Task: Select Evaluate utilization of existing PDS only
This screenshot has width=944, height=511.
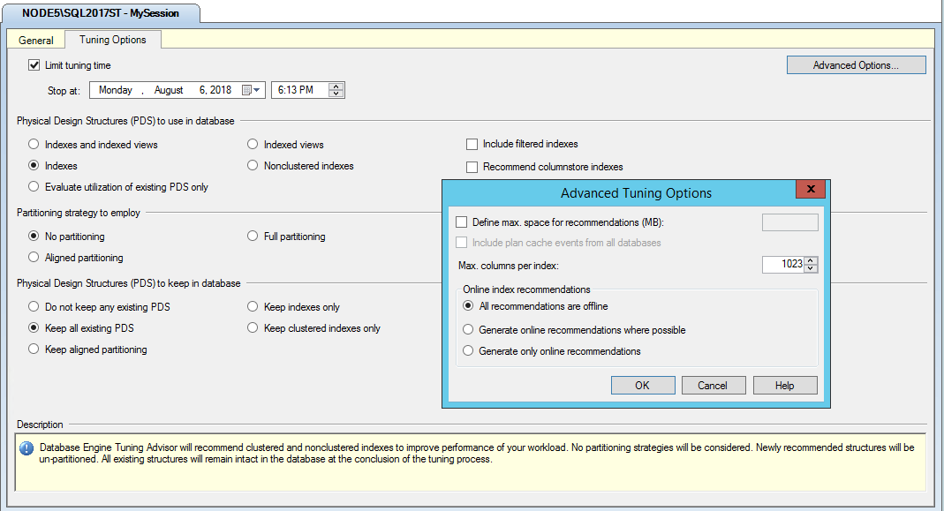Action: [x=33, y=186]
